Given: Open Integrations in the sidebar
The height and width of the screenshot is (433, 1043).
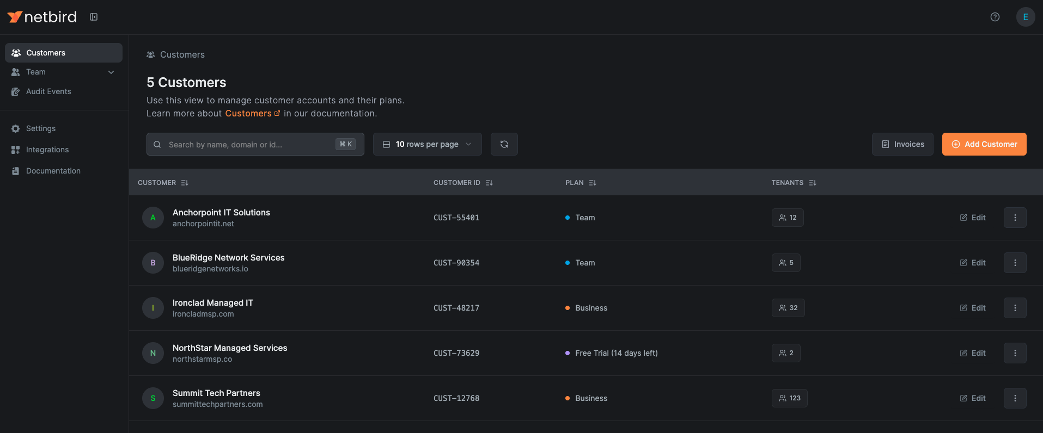Looking at the screenshot, I should coord(64,150).
